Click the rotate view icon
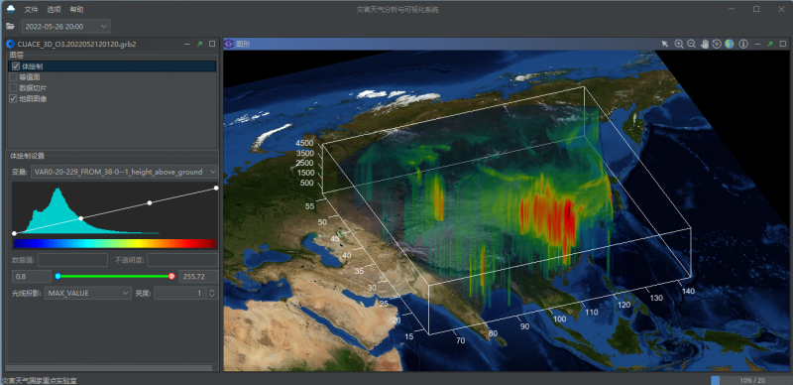Viewport: 793px width, 385px height. point(717,44)
